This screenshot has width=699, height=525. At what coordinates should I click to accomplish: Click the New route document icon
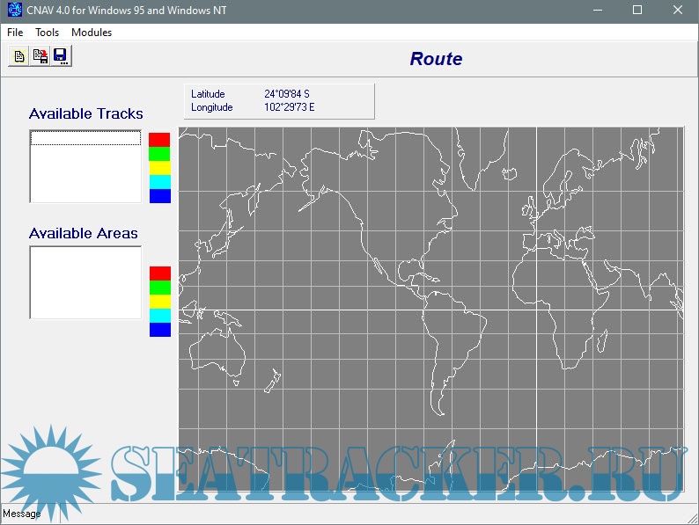[x=18, y=56]
